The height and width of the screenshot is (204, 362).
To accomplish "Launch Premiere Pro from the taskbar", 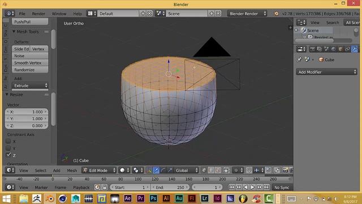I will click(x=140, y=198).
